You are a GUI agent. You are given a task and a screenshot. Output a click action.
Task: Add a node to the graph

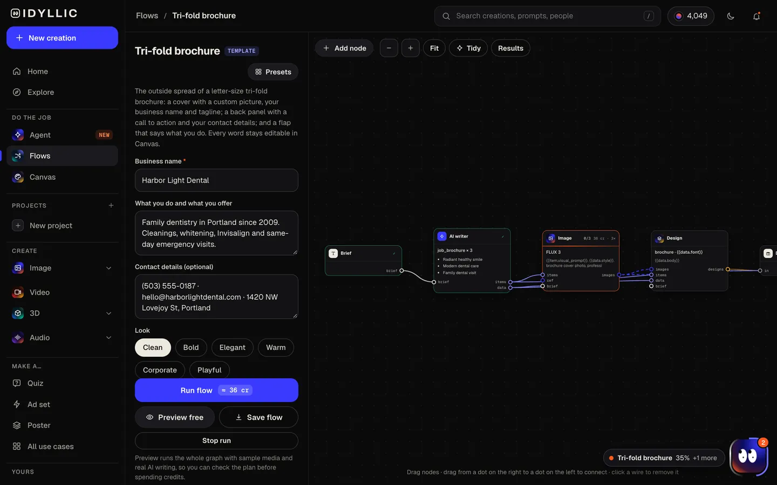coord(344,48)
